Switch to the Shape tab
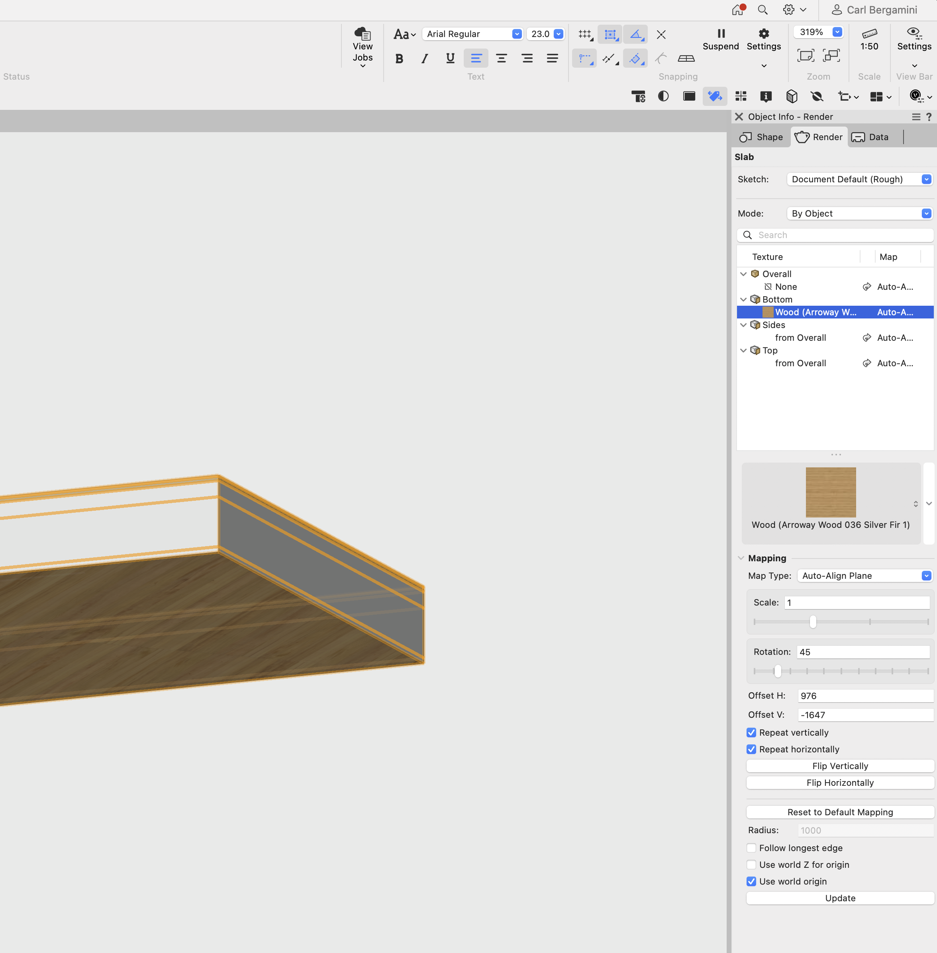 point(761,137)
